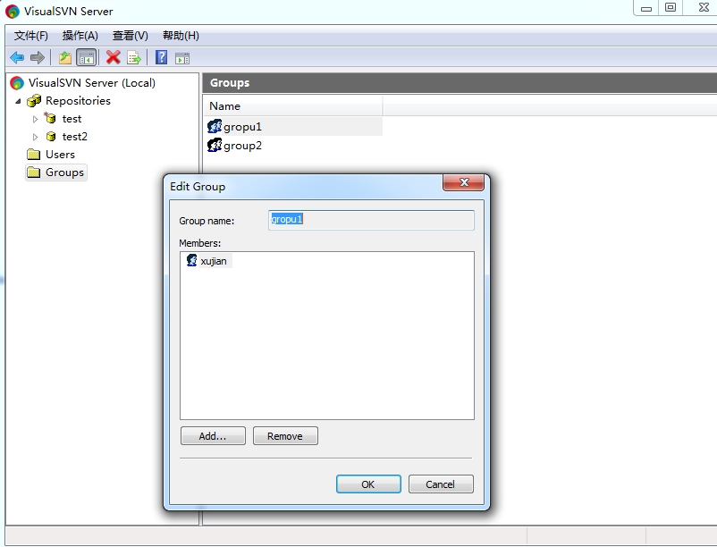Click the gropu1 group icon in list
717x547 pixels.
[x=215, y=126]
